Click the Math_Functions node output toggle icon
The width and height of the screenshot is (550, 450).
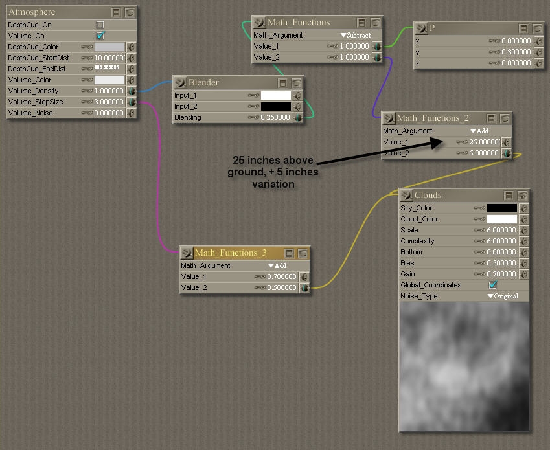click(x=361, y=23)
